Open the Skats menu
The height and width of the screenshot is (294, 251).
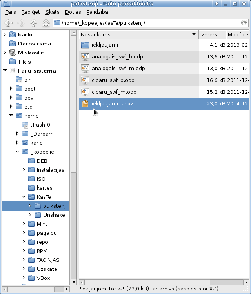(x=52, y=12)
